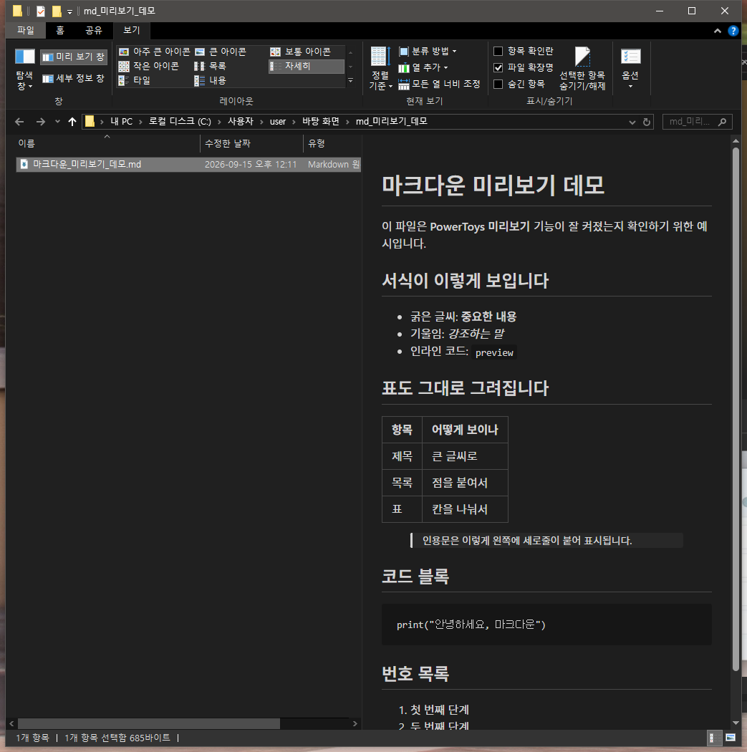Open the Options (옵션) button
Screen dimensions: 747x752
tap(630, 69)
